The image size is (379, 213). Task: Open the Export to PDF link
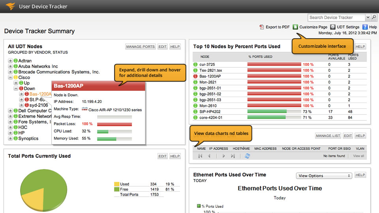tap(278, 27)
